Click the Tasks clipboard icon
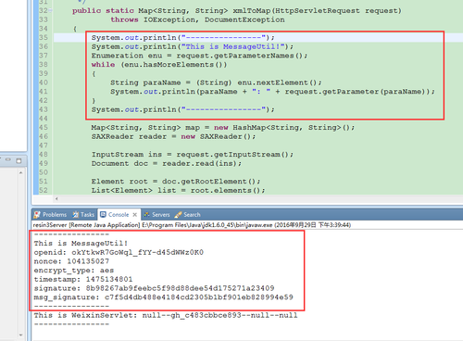 click(x=76, y=215)
